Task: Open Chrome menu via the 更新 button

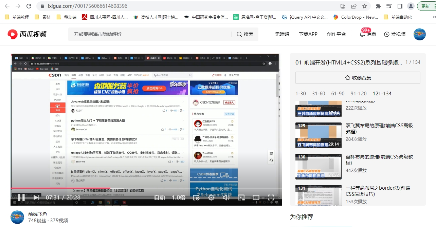Action: click(x=426, y=6)
